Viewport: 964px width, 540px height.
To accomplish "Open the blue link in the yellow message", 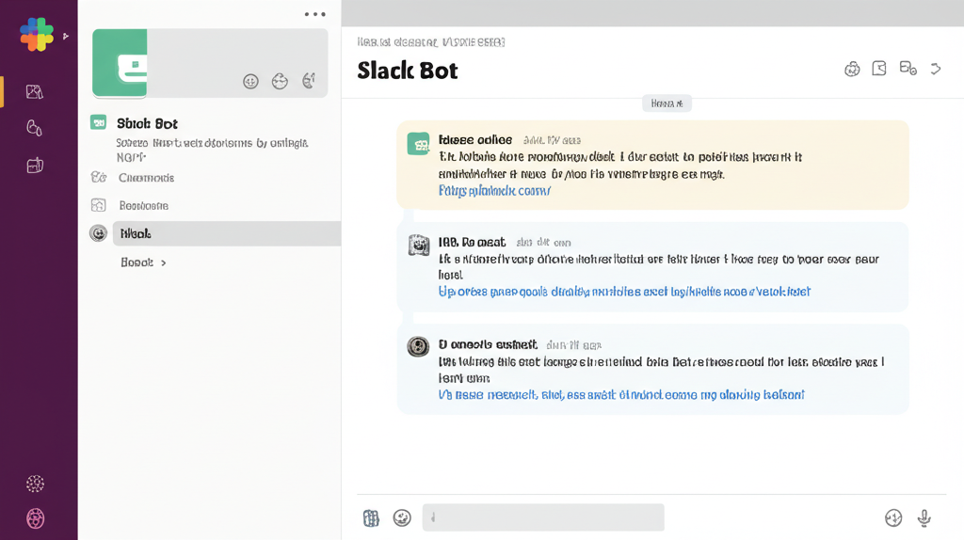I will (x=494, y=190).
